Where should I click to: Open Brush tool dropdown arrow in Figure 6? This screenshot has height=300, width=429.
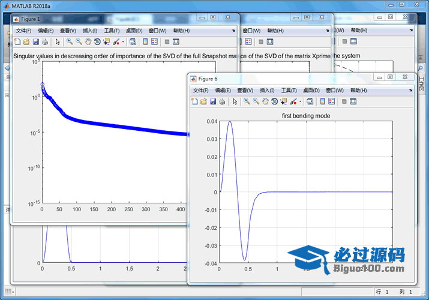point(300,101)
